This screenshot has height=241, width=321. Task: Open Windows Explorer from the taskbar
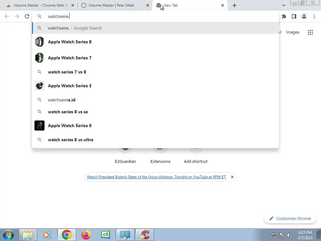point(28,235)
